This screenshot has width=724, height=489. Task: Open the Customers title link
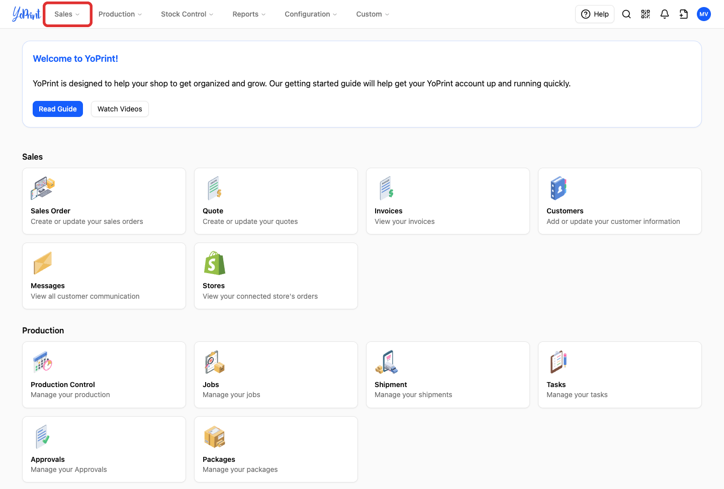point(565,211)
